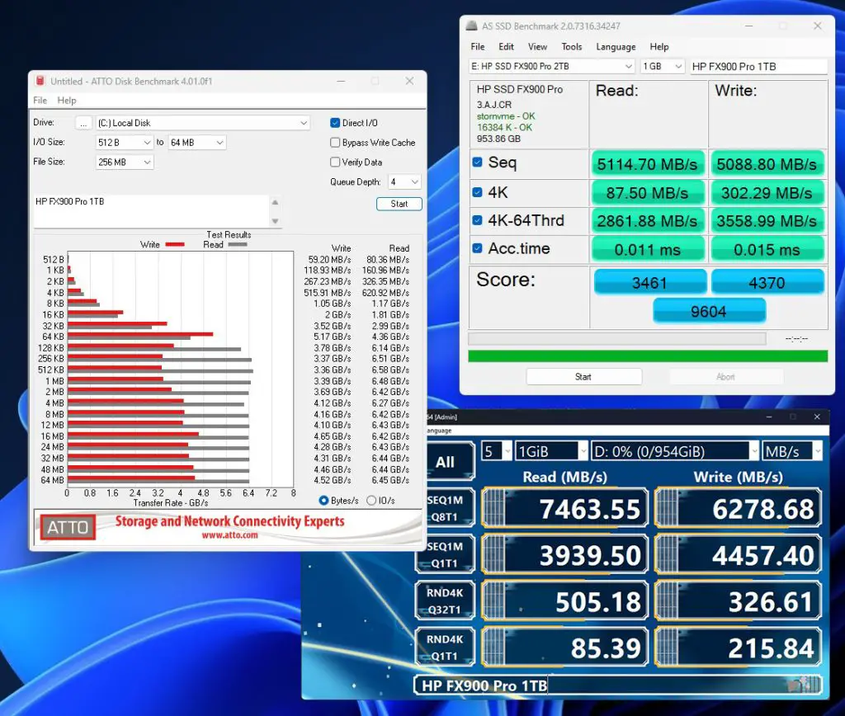Click the green progress bar in AS SSD
The width and height of the screenshot is (845, 716).
(648, 356)
